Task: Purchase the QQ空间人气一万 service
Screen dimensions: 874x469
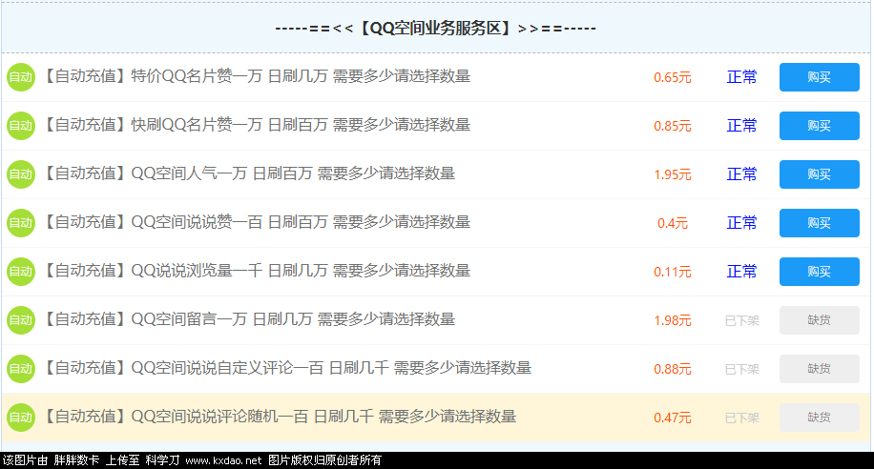Action: point(819,174)
